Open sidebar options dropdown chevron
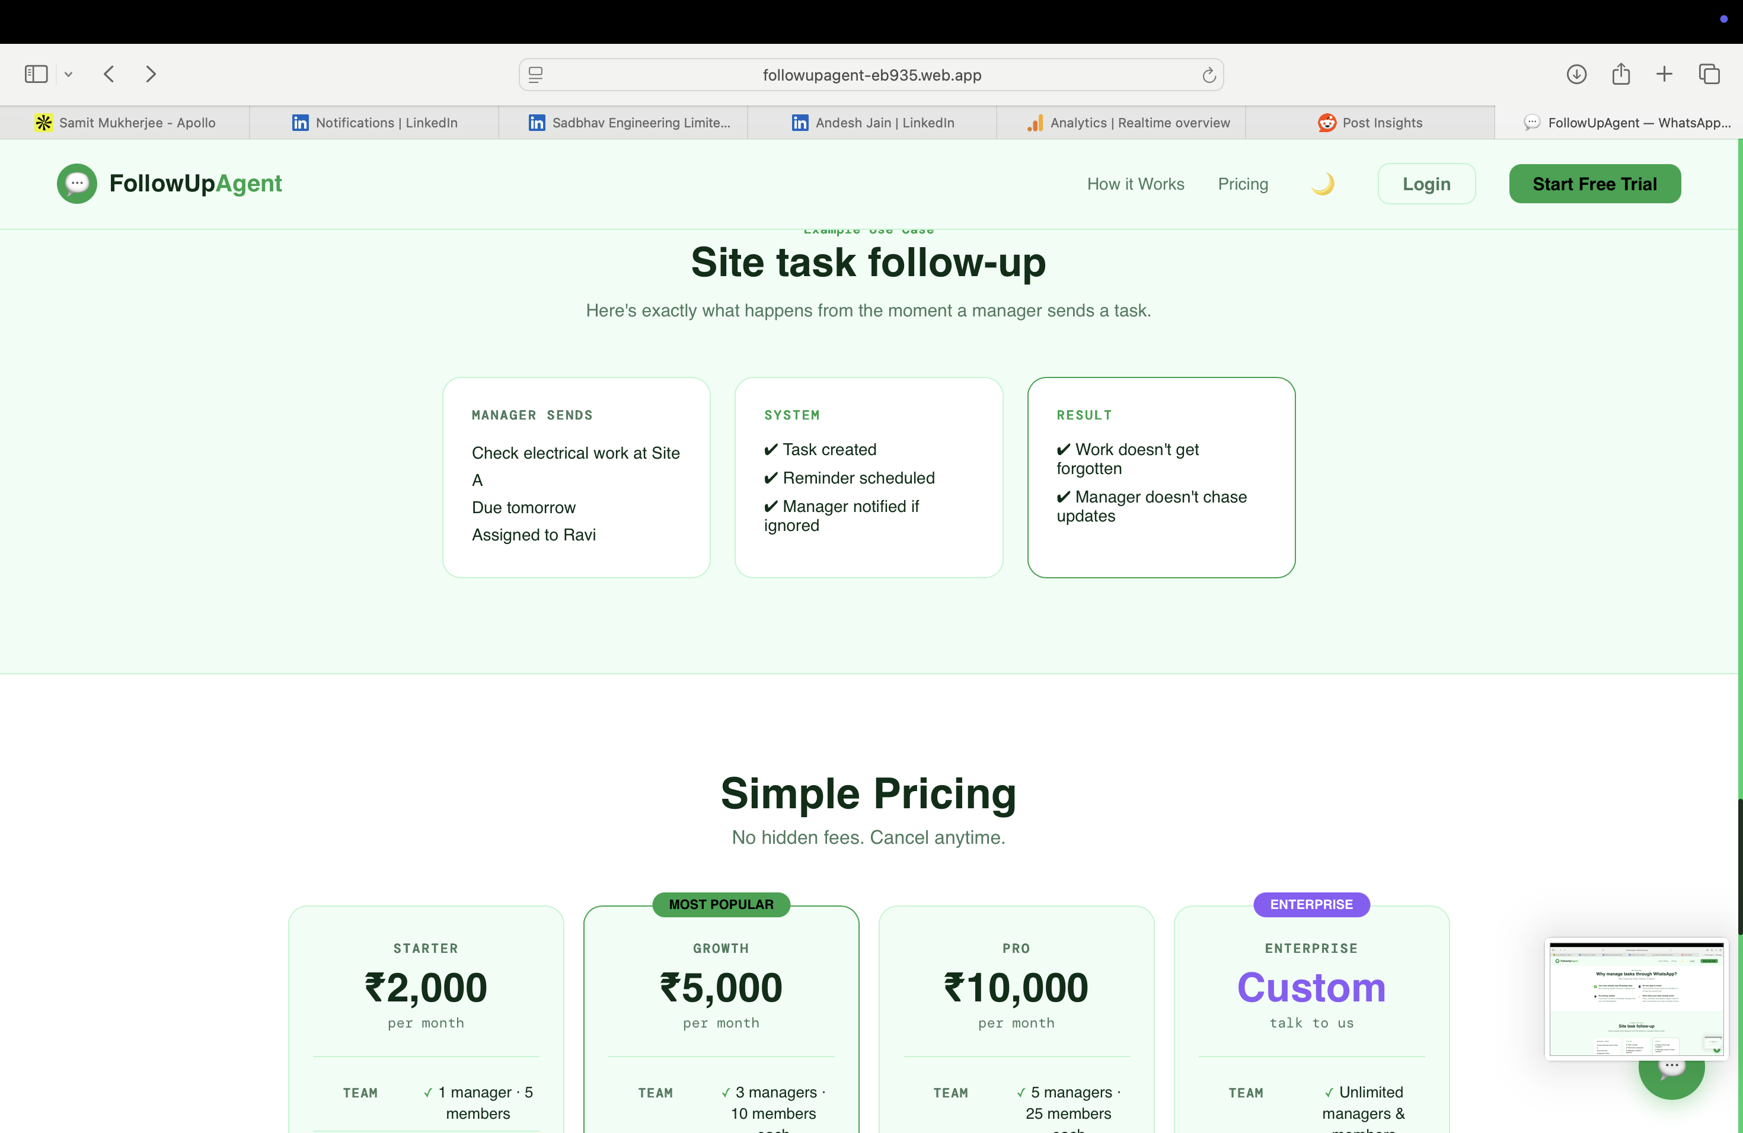Screen dimensions: 1743x1133 [x=68, y=74]
